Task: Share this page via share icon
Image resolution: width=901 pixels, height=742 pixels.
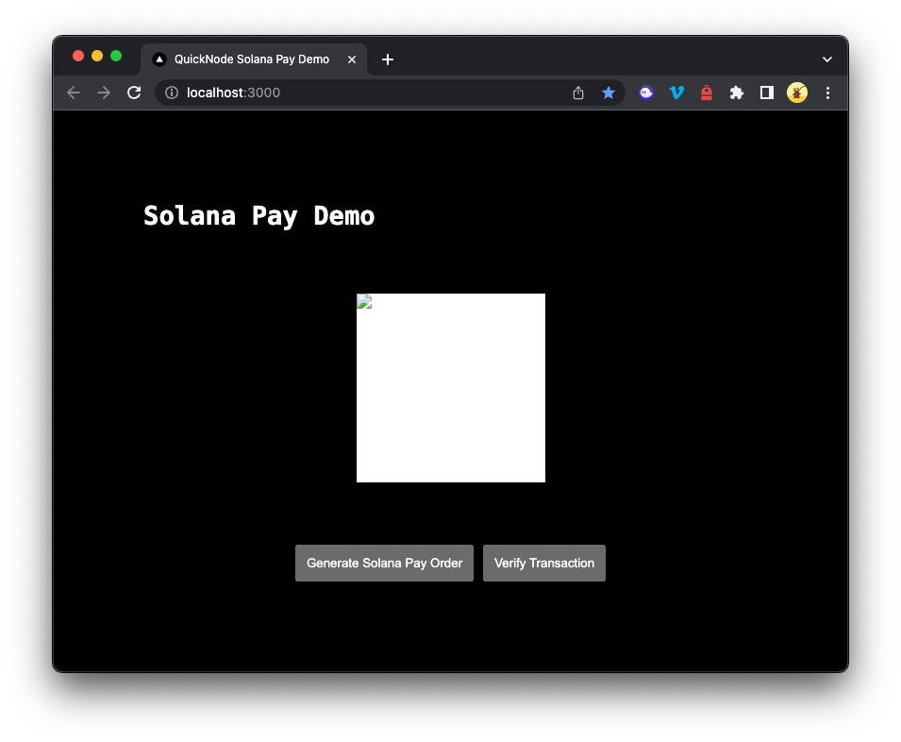Action: [578, 93]
